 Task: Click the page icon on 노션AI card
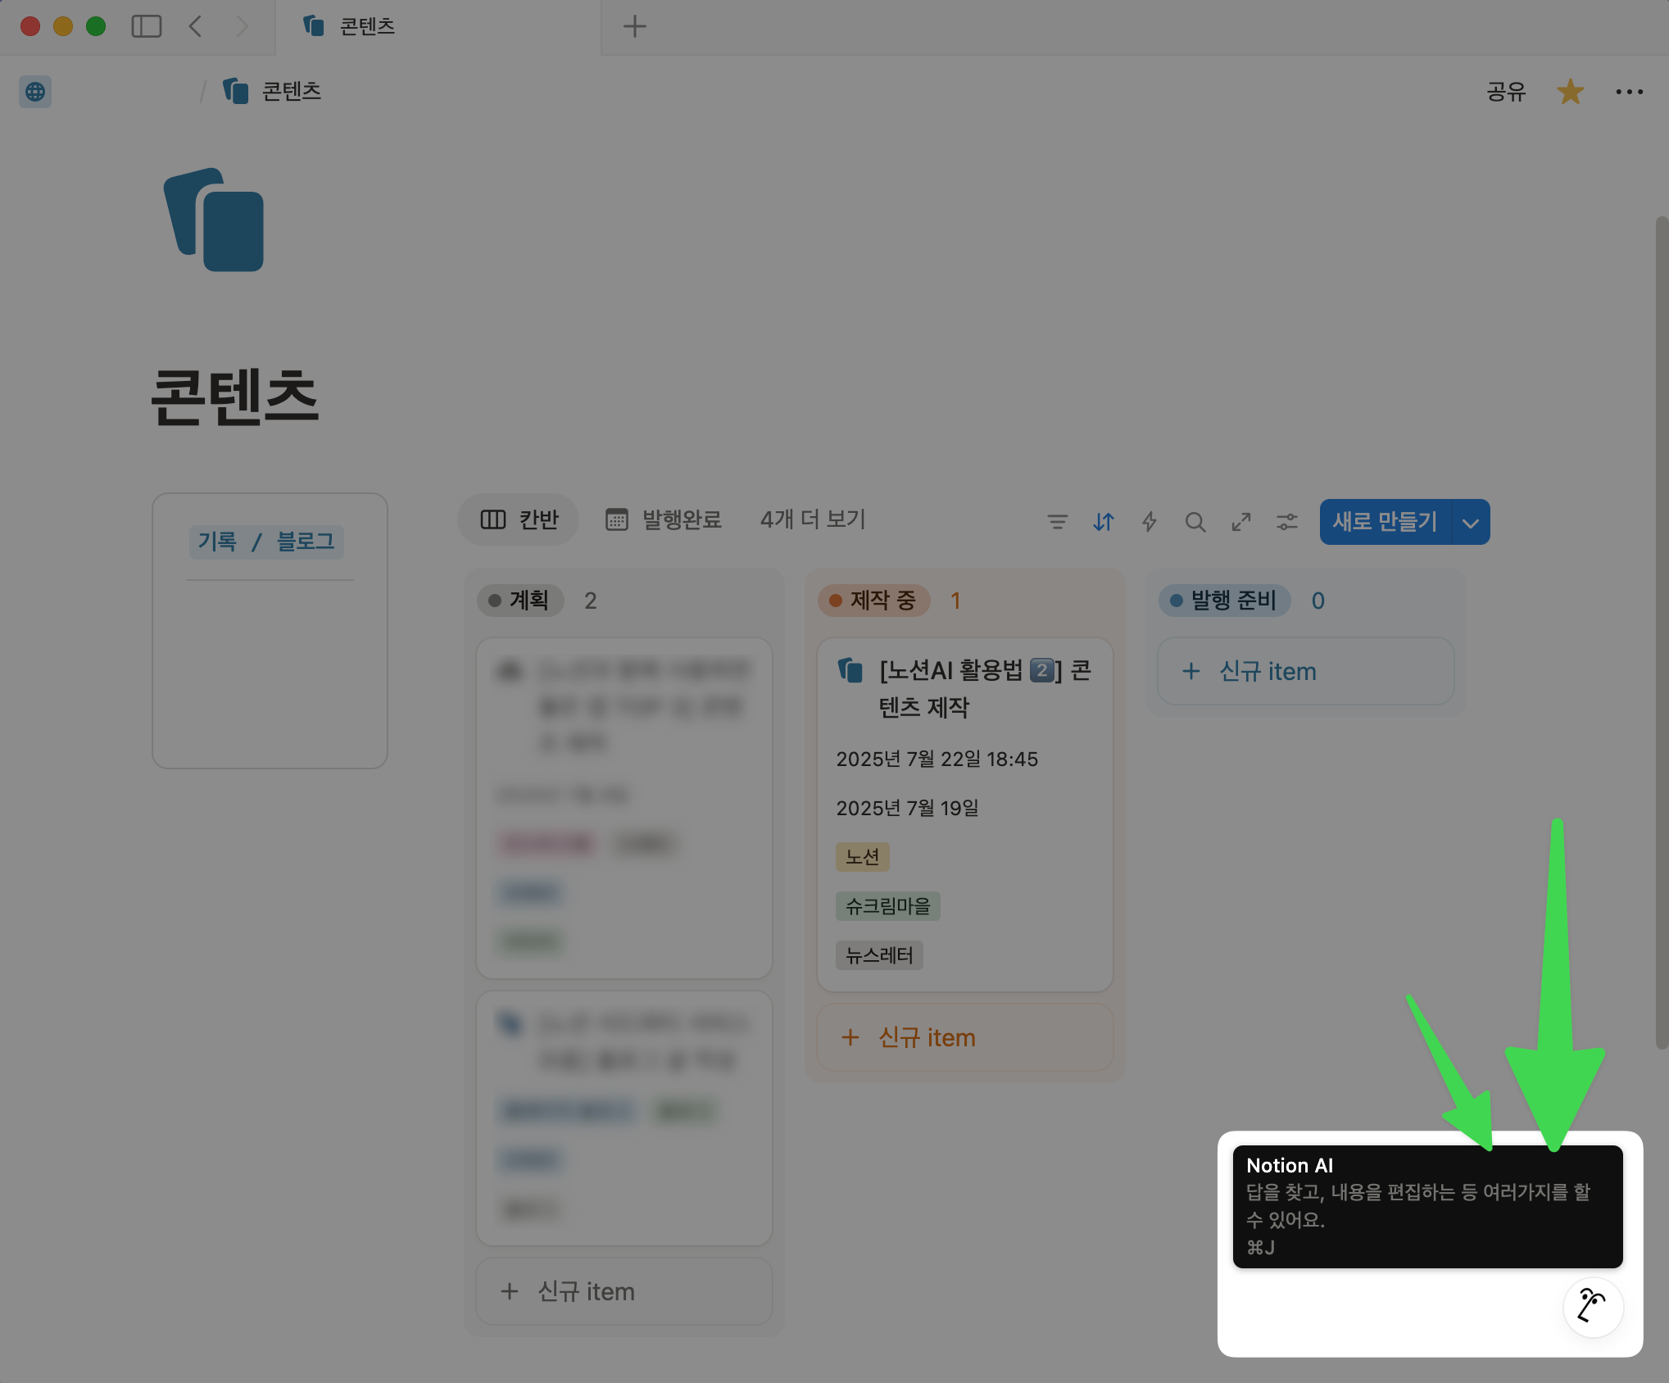click(x=850, y=670)
